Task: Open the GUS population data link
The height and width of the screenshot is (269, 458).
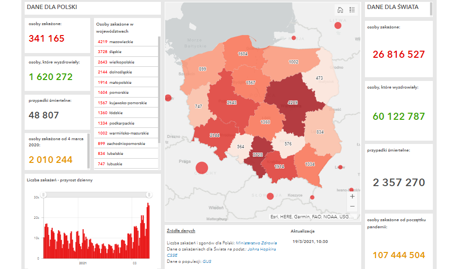Action: [207, 261]
